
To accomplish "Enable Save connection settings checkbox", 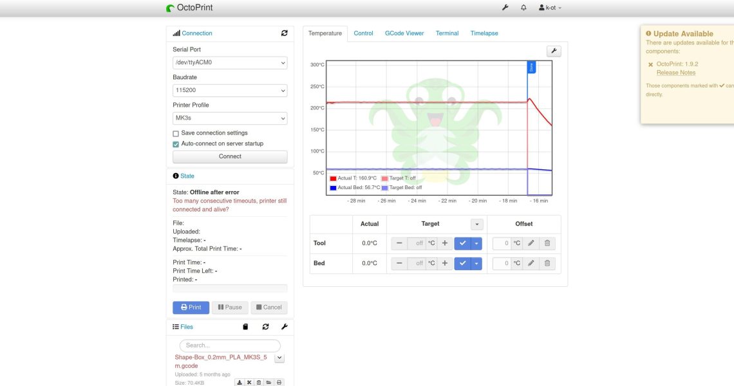I will [176, 133].
